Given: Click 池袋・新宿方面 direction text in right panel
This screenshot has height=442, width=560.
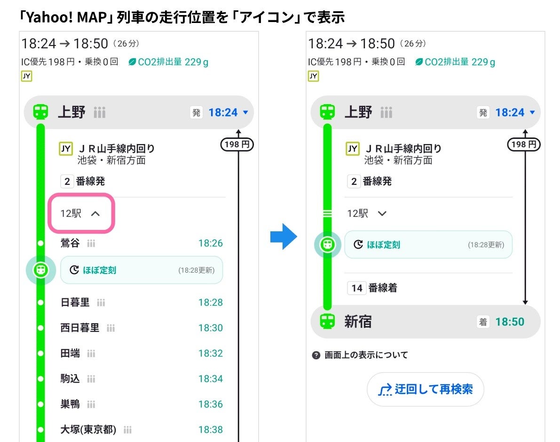Looking at the screenshot, I should coord(398,160).
